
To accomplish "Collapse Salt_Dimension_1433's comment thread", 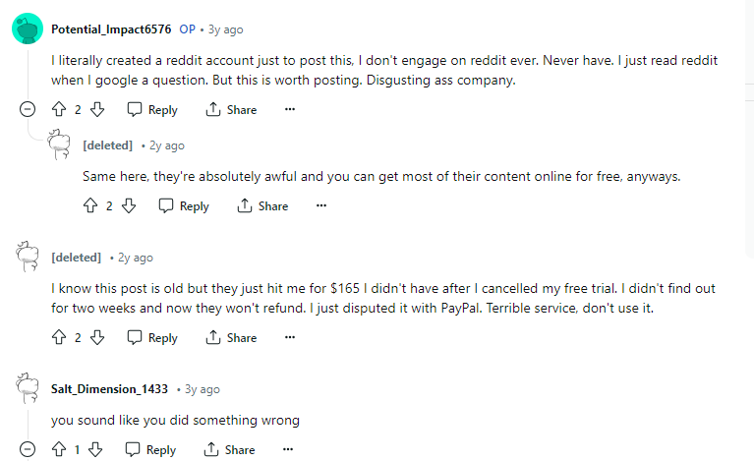I will (28, 449).
